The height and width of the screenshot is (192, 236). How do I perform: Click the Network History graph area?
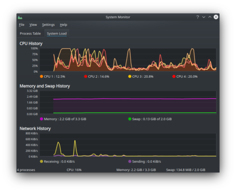coord(128,145)
